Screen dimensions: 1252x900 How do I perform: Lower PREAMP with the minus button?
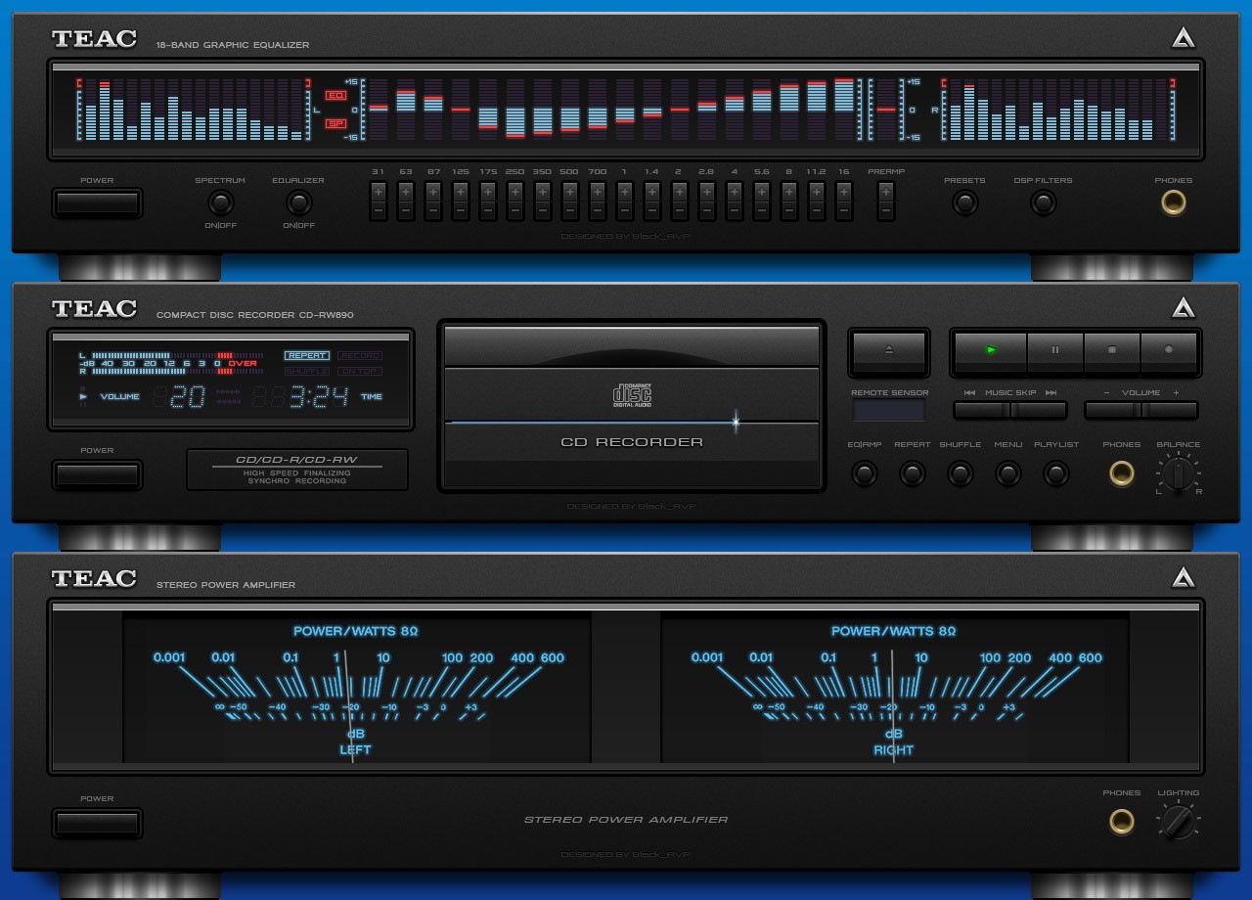(886, 209)
